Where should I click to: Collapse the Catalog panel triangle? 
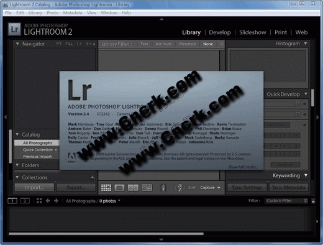[x=17, y=134]
